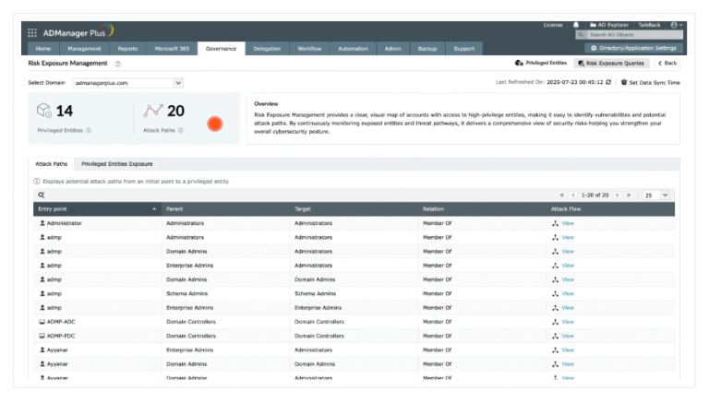Image resolution: width=709 pixels, height=403 pixels.
Task: Change the rows per page dropdown
Action: pyautogui.click(x=656, y=196)
